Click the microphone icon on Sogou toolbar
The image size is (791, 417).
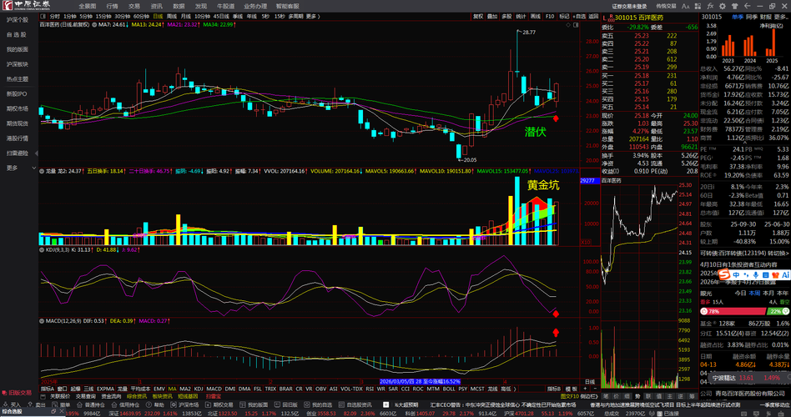[x=756, y=275]
